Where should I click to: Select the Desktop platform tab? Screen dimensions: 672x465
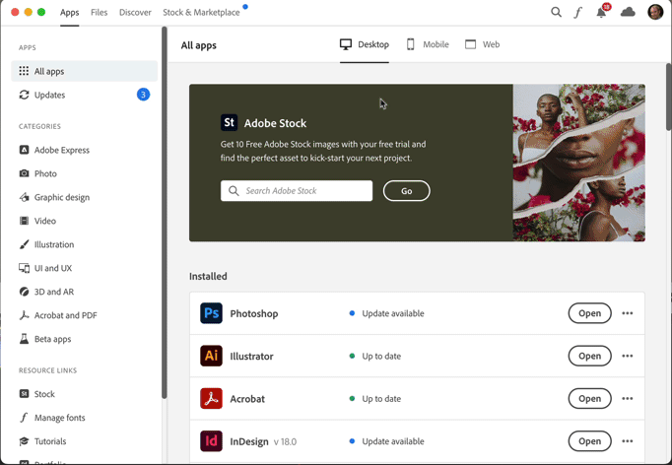pyautogui.click(x=365, y=44)
